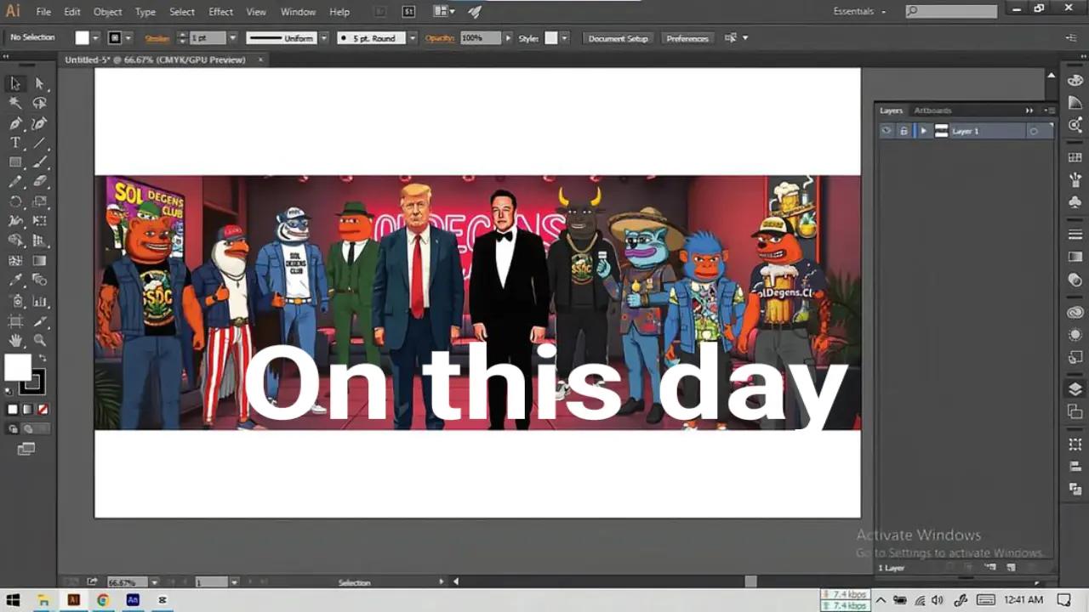Select the Rotate tool
The height and width of the screenshot is (612, 1089).
15,201
